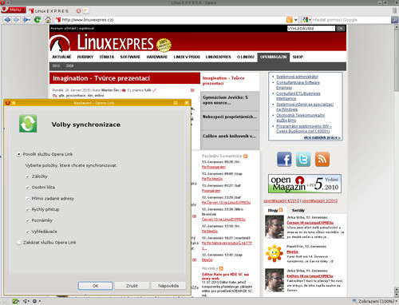
Task: Open the Opera Menu button
Action: [14, 10]
